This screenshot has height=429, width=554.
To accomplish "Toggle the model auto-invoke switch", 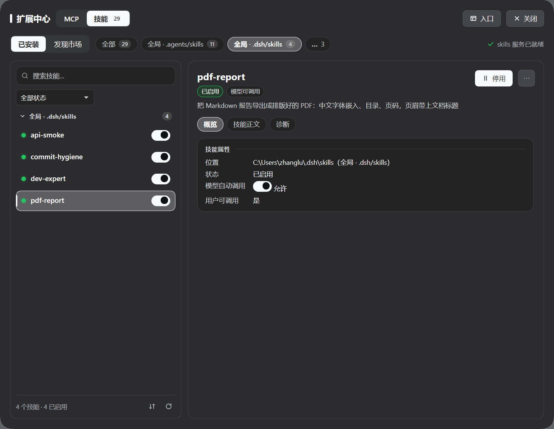I will pos(262,186).
